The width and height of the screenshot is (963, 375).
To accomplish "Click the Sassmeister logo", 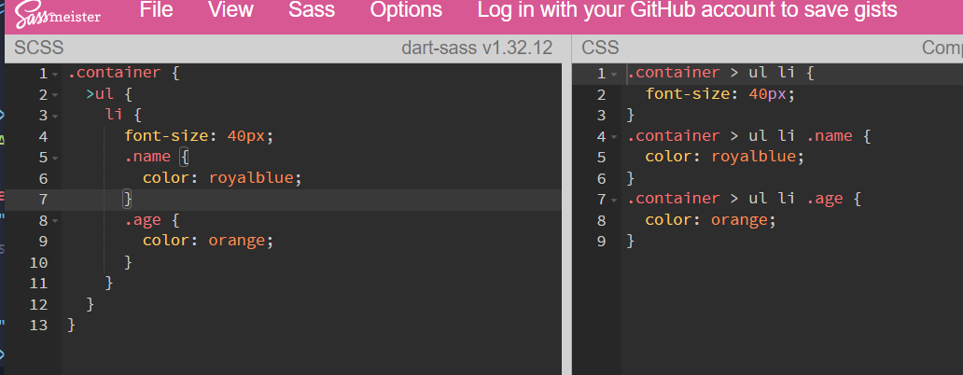I will coord(58,13).
